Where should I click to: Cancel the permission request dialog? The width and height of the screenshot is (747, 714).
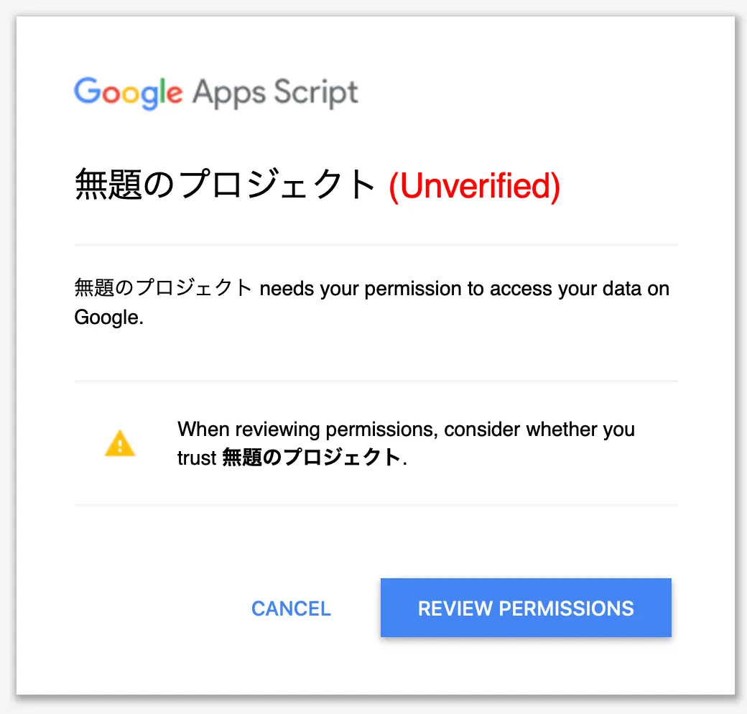coord(291,608)
